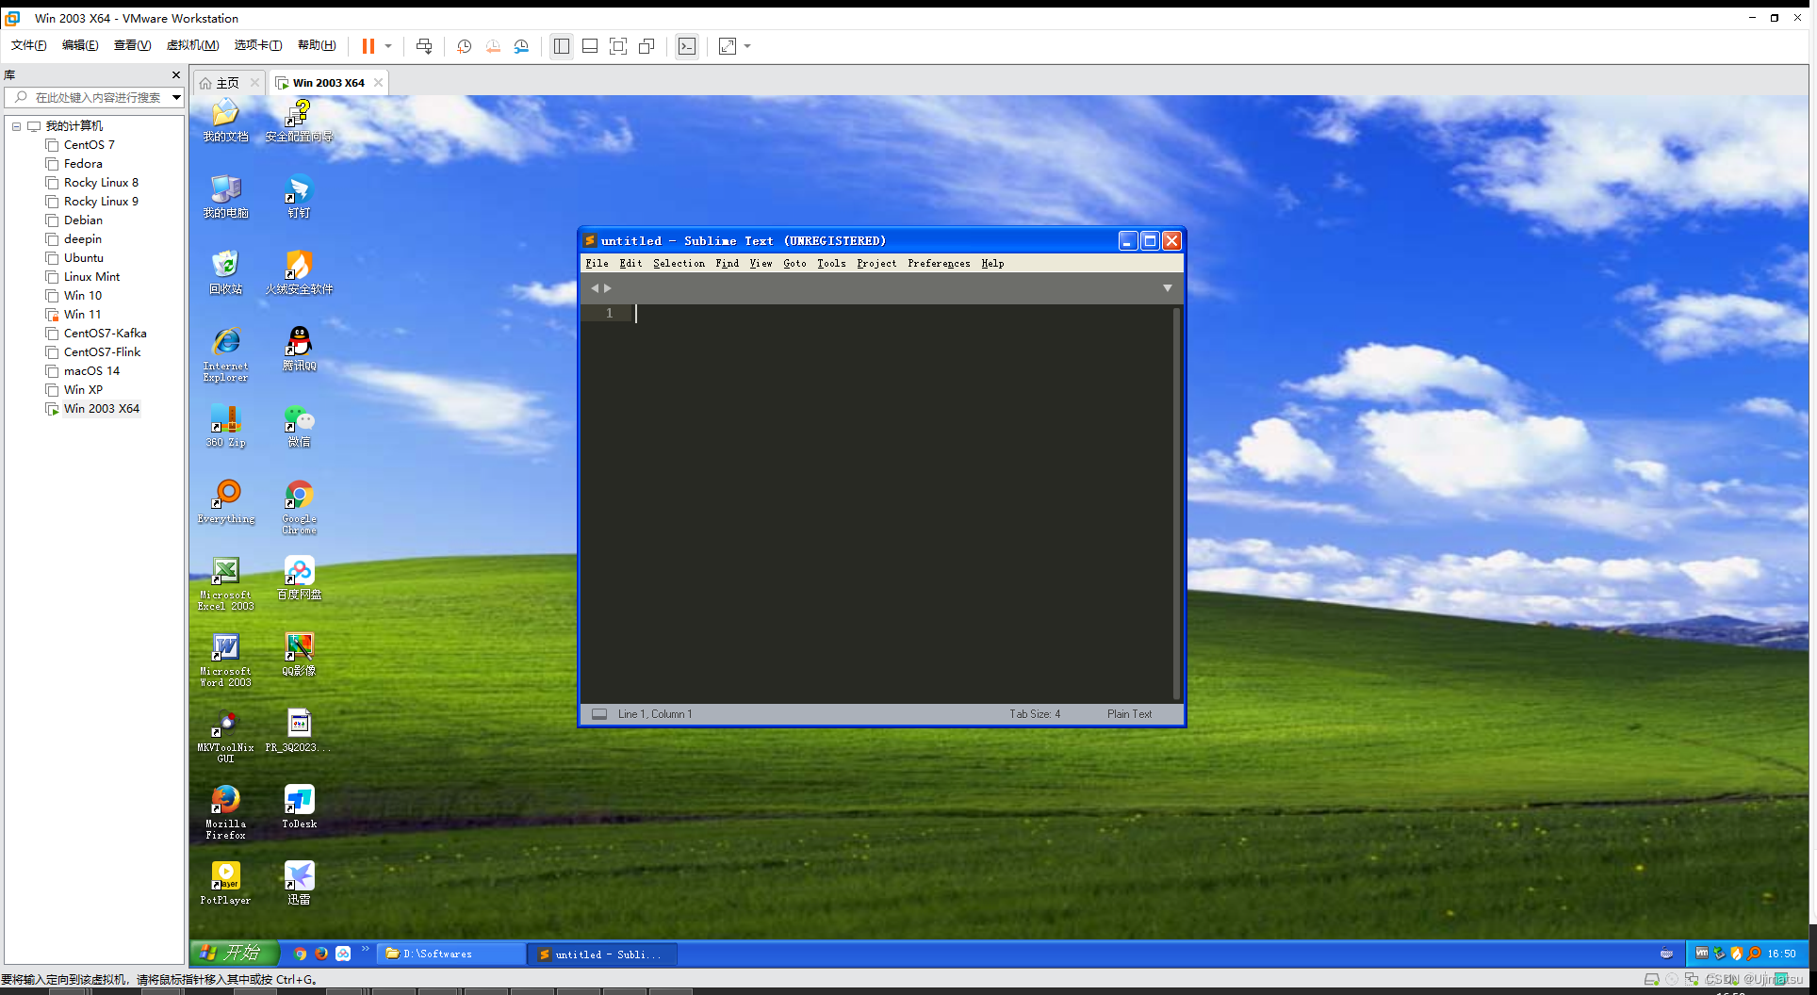Open the Tools menu in Sublime Text

[831, 264]
